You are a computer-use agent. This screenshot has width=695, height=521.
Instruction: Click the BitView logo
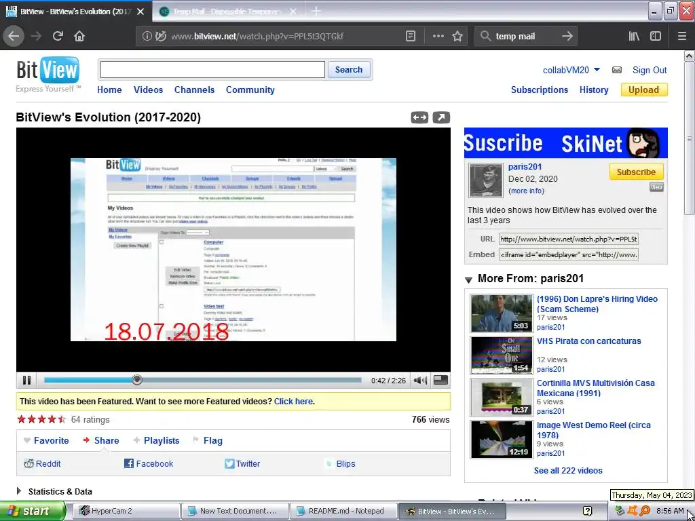48,70
